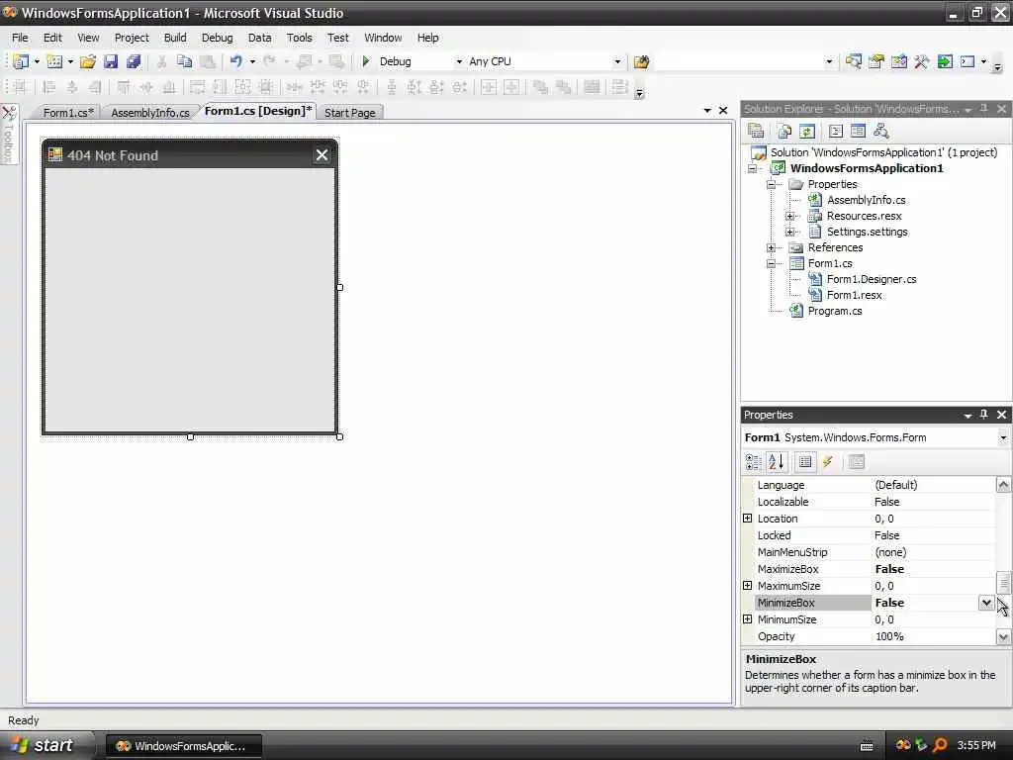
Task: Open the collapsed Toolbox side tab
Action: click(8, 136)
